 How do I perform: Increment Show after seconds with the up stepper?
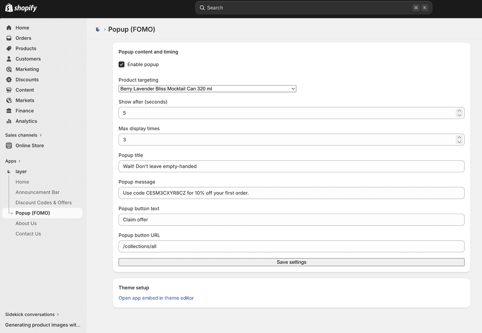point(460,110)
